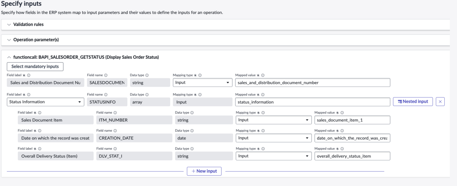
Task: Click Mapped value info icon above overall_delivery_status_item
Action: (x=342, y=149)
